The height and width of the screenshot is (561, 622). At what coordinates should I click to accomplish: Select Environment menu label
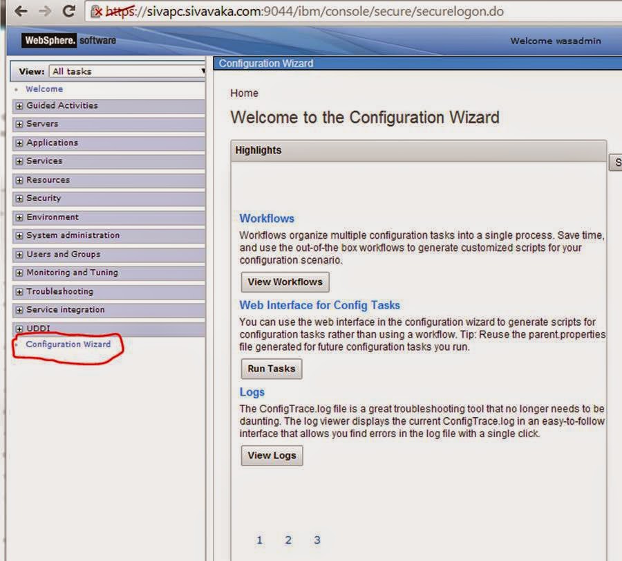click(53, 217)
